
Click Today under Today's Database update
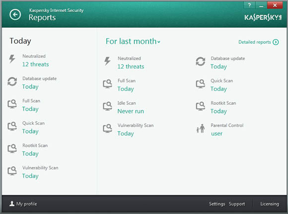(30, 87)
